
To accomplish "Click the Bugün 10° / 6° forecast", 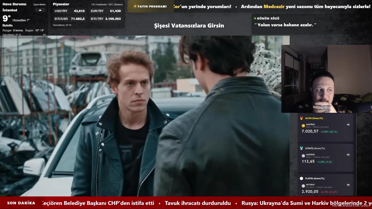I will (x=35, y=30).
